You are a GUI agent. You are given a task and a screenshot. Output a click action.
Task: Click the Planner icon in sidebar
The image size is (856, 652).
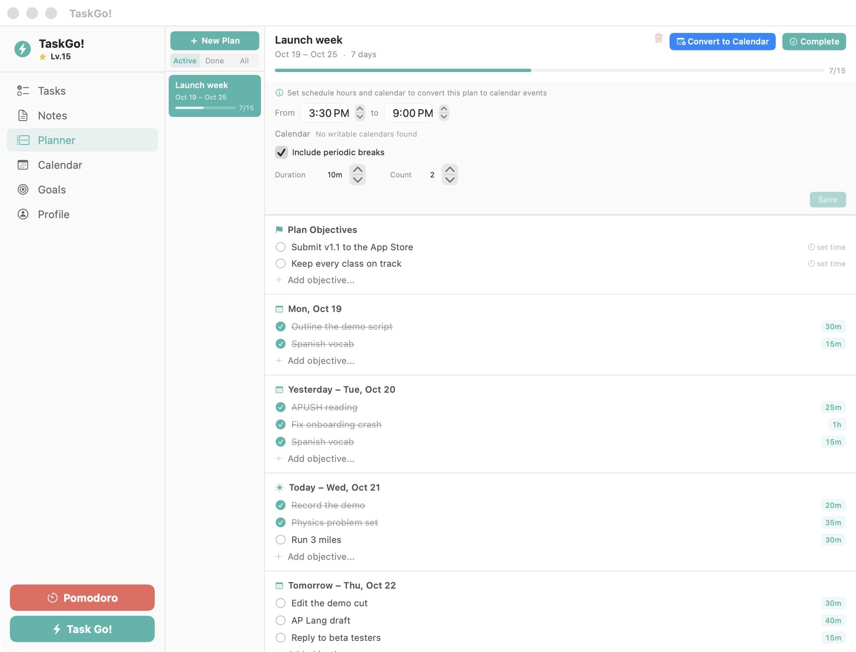pyautogui.click(x=23, y=140)
